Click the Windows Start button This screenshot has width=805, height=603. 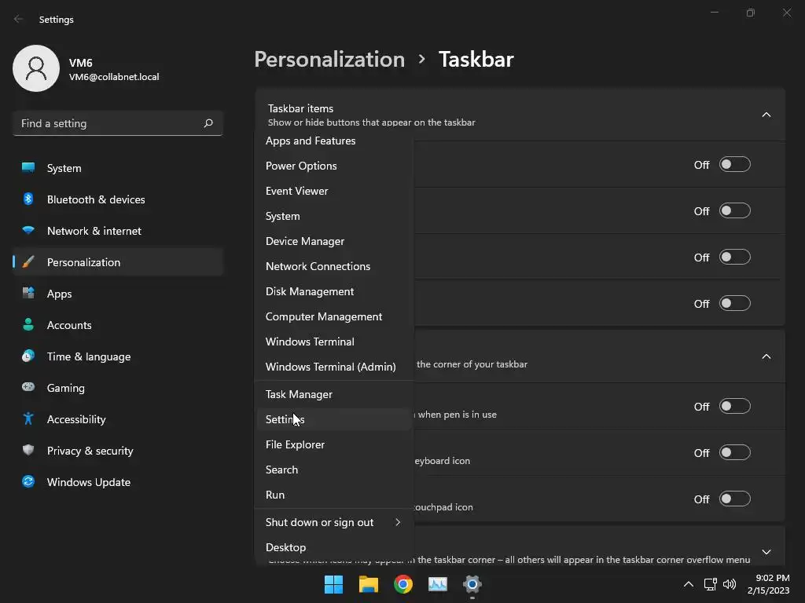pos(333,584)
